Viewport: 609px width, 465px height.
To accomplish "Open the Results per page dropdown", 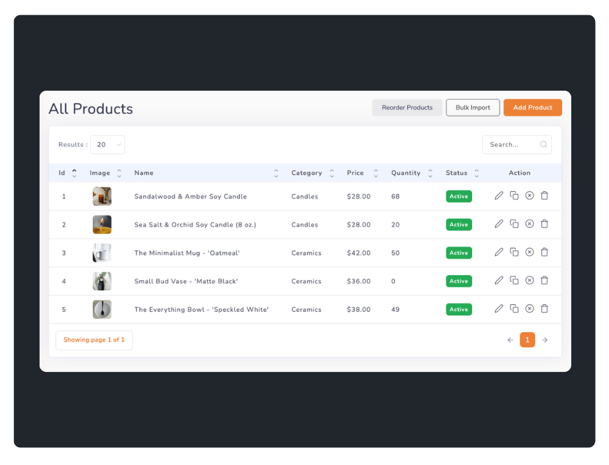I will click(x=107, y=144).
